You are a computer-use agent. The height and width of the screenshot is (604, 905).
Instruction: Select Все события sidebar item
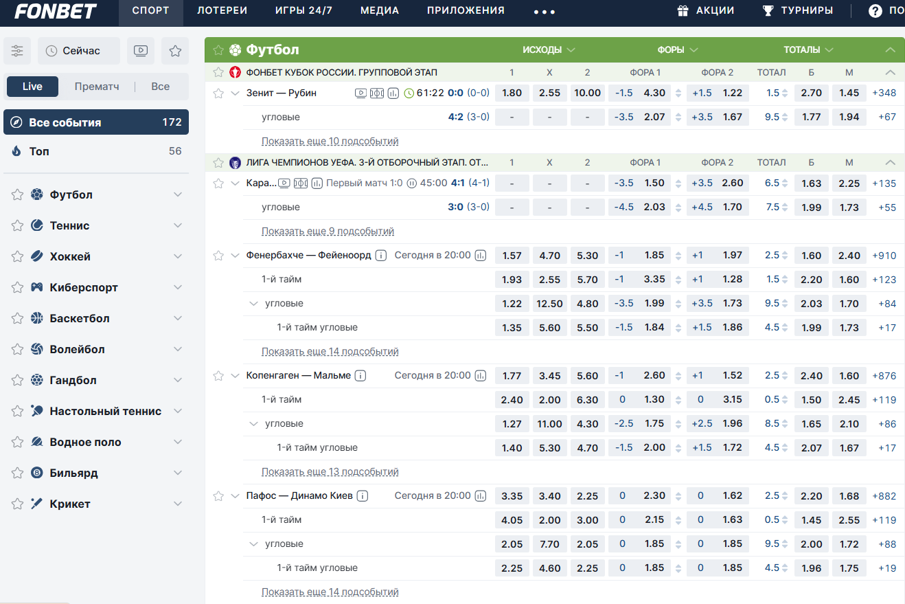(96, 122)
